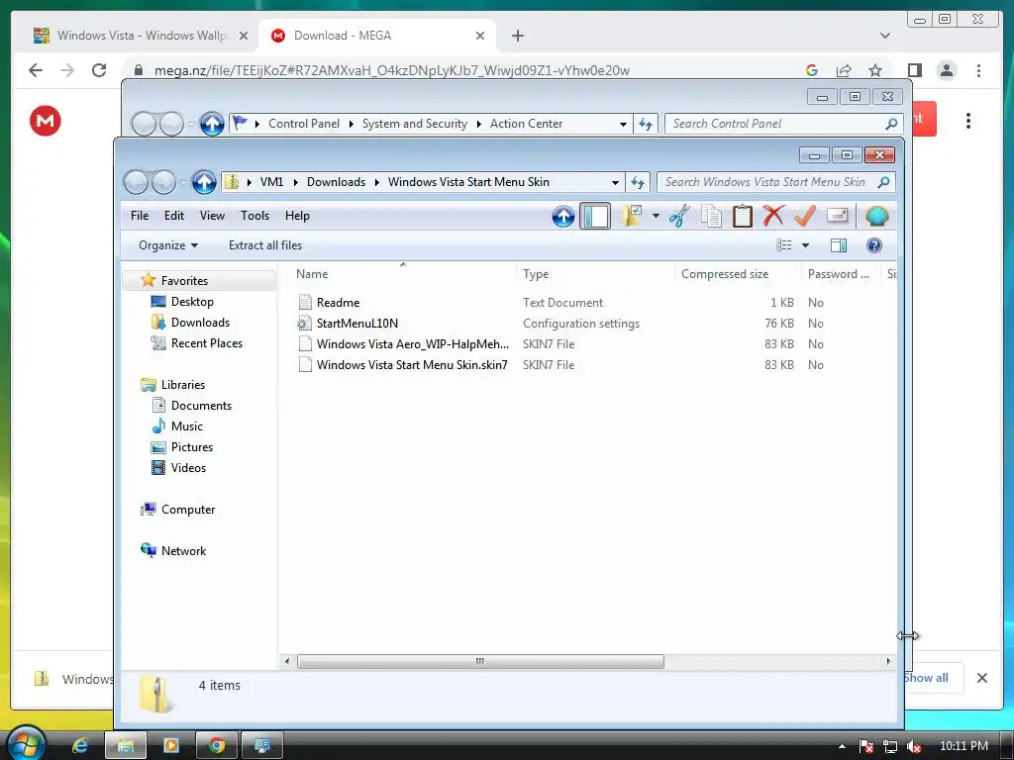The height and width of the screenshot is (760, 1014).
Task: Sort by the Password column header
Action: point(841,274)
